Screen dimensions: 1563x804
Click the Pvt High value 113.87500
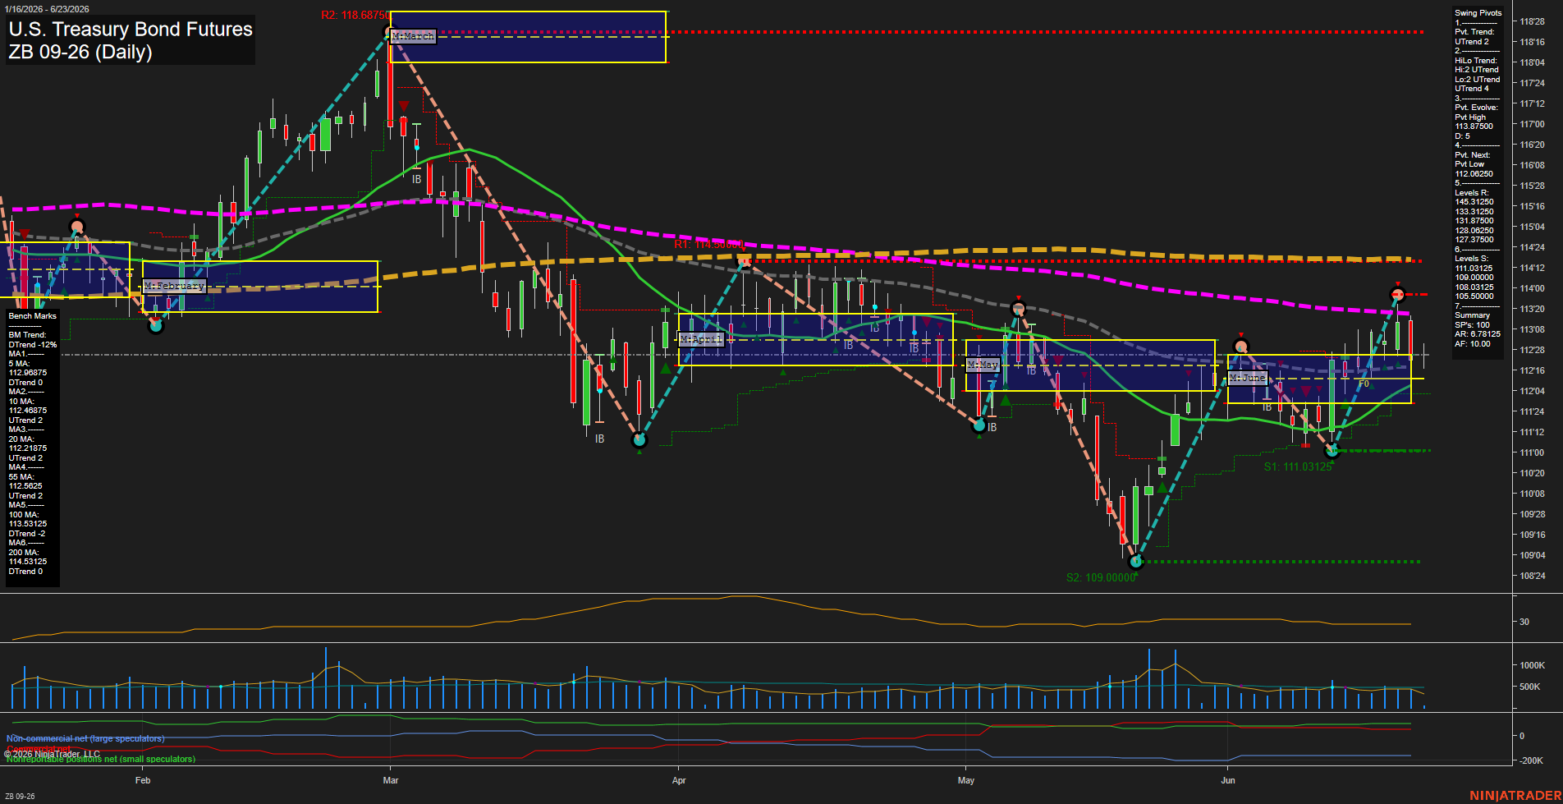[1474, 126]
